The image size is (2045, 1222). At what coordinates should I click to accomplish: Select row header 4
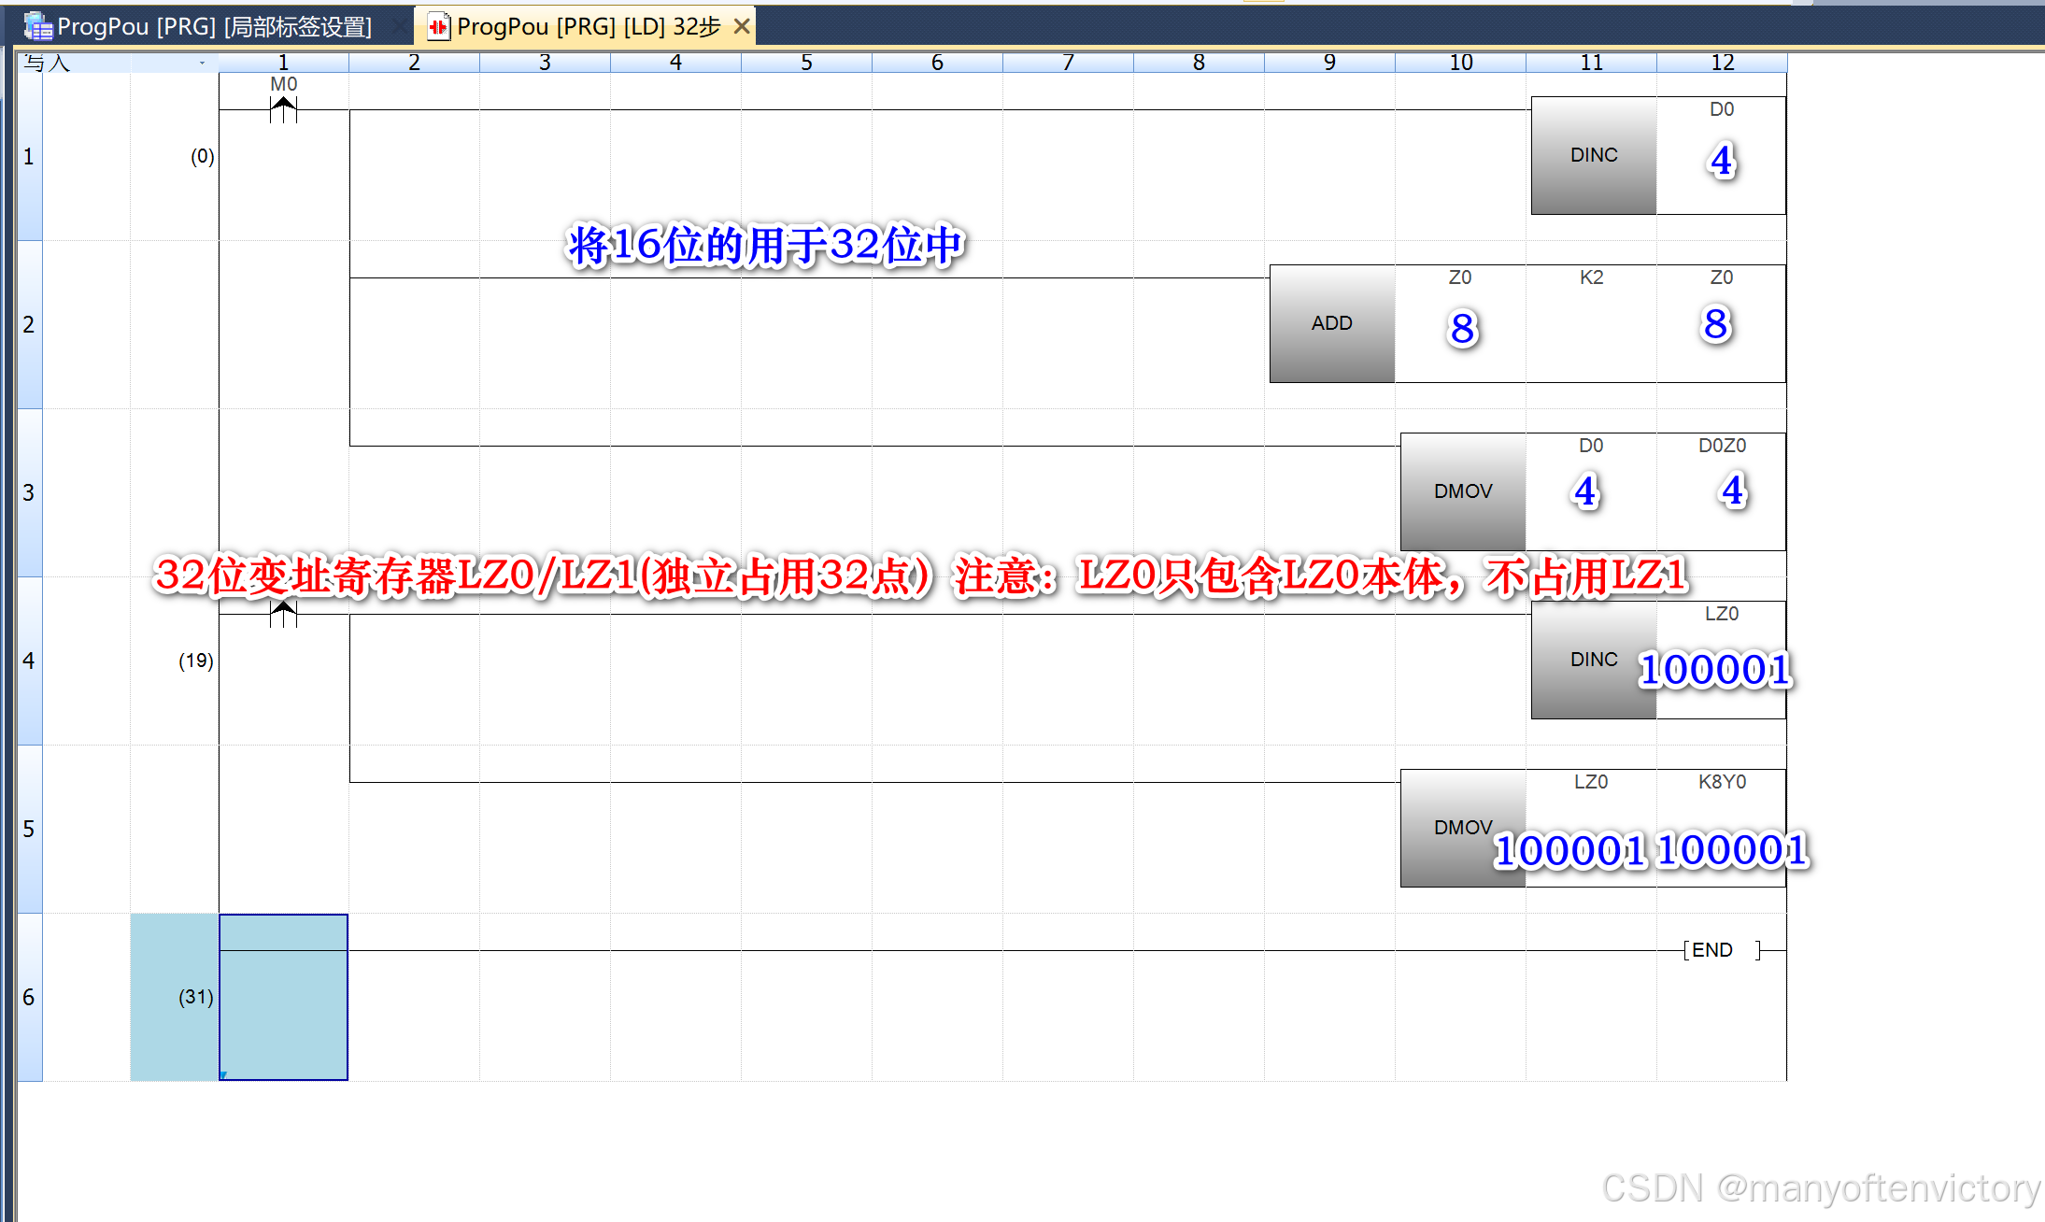pos(29,661)
